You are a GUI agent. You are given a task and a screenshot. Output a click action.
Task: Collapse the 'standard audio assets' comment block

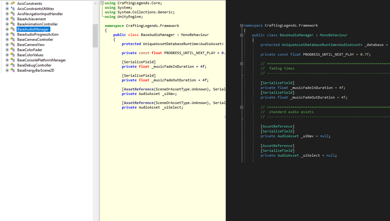click(241, 107)
